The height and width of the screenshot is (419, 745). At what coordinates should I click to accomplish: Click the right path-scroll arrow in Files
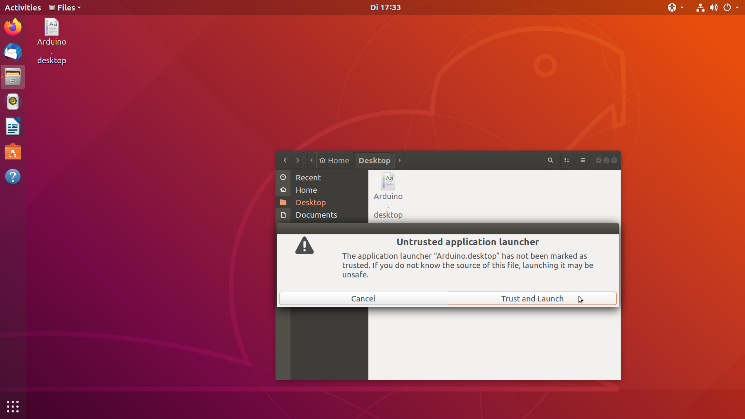[400, 160]
